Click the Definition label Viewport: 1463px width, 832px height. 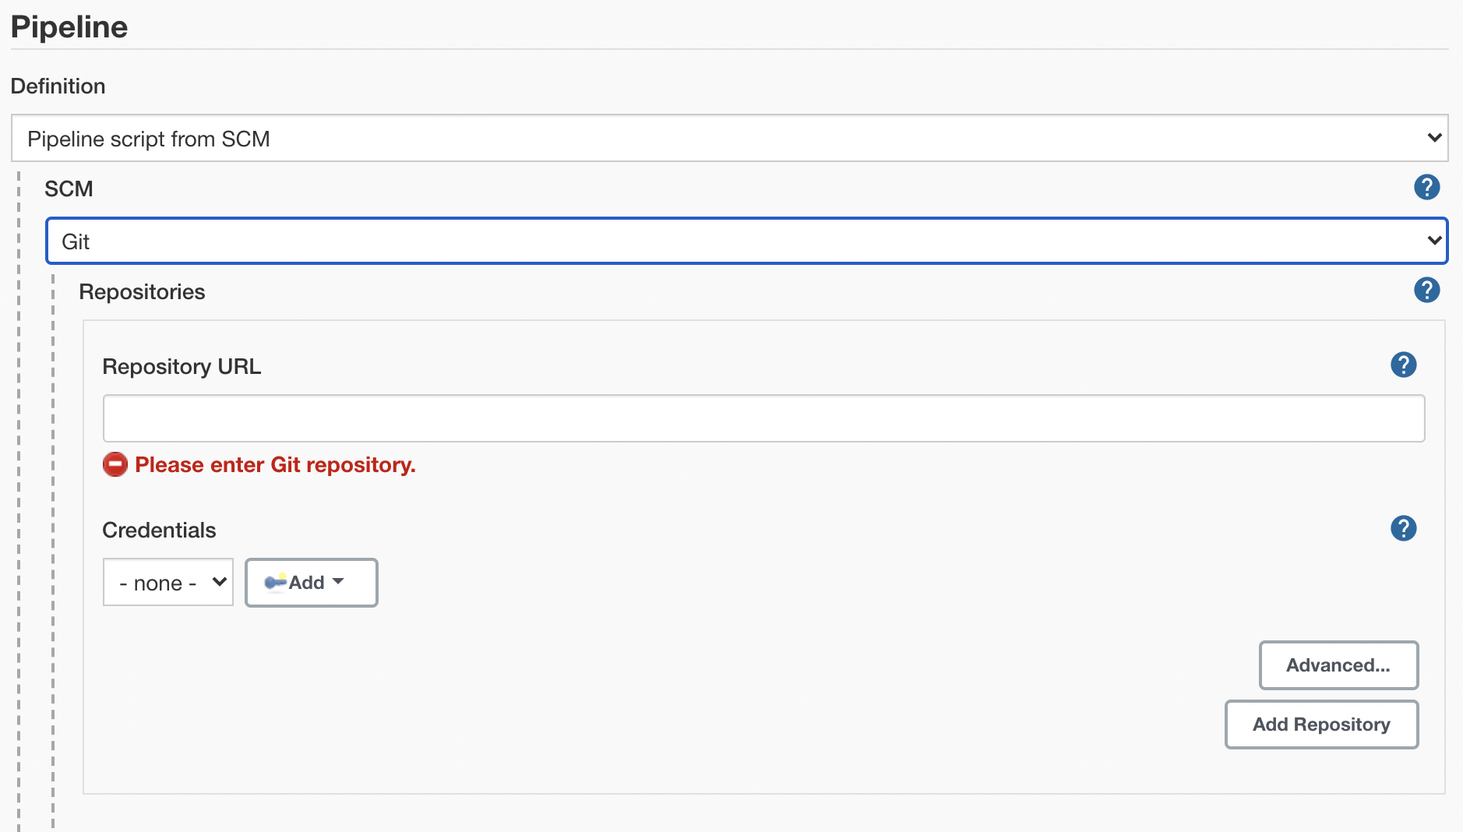coord(58,86)
